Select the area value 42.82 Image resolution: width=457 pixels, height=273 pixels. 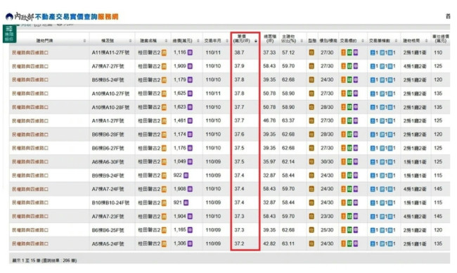[269, 243]
